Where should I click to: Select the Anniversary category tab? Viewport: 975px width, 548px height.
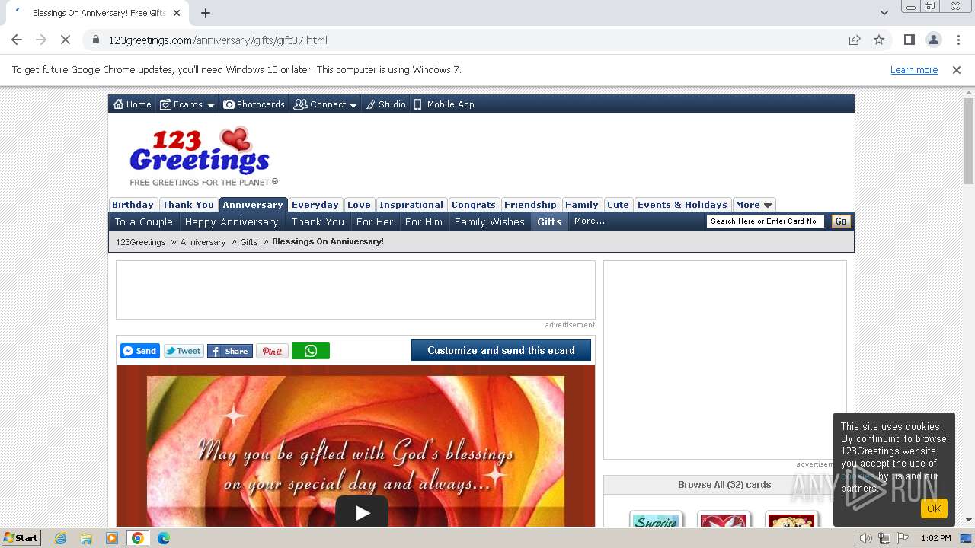click(x=253, y=205)
